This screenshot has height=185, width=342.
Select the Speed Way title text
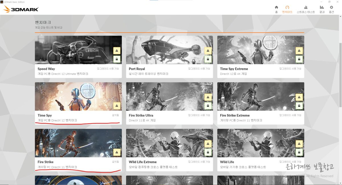pos(46,69)
